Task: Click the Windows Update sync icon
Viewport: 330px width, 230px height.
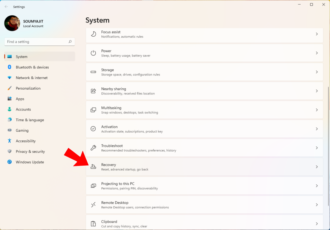Action: (9, 162)
